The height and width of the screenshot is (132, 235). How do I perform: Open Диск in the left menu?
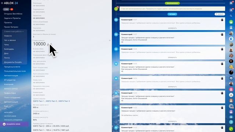(6, 54)
